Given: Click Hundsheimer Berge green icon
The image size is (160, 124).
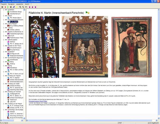Looking at the screenshot, I should 8,12.
